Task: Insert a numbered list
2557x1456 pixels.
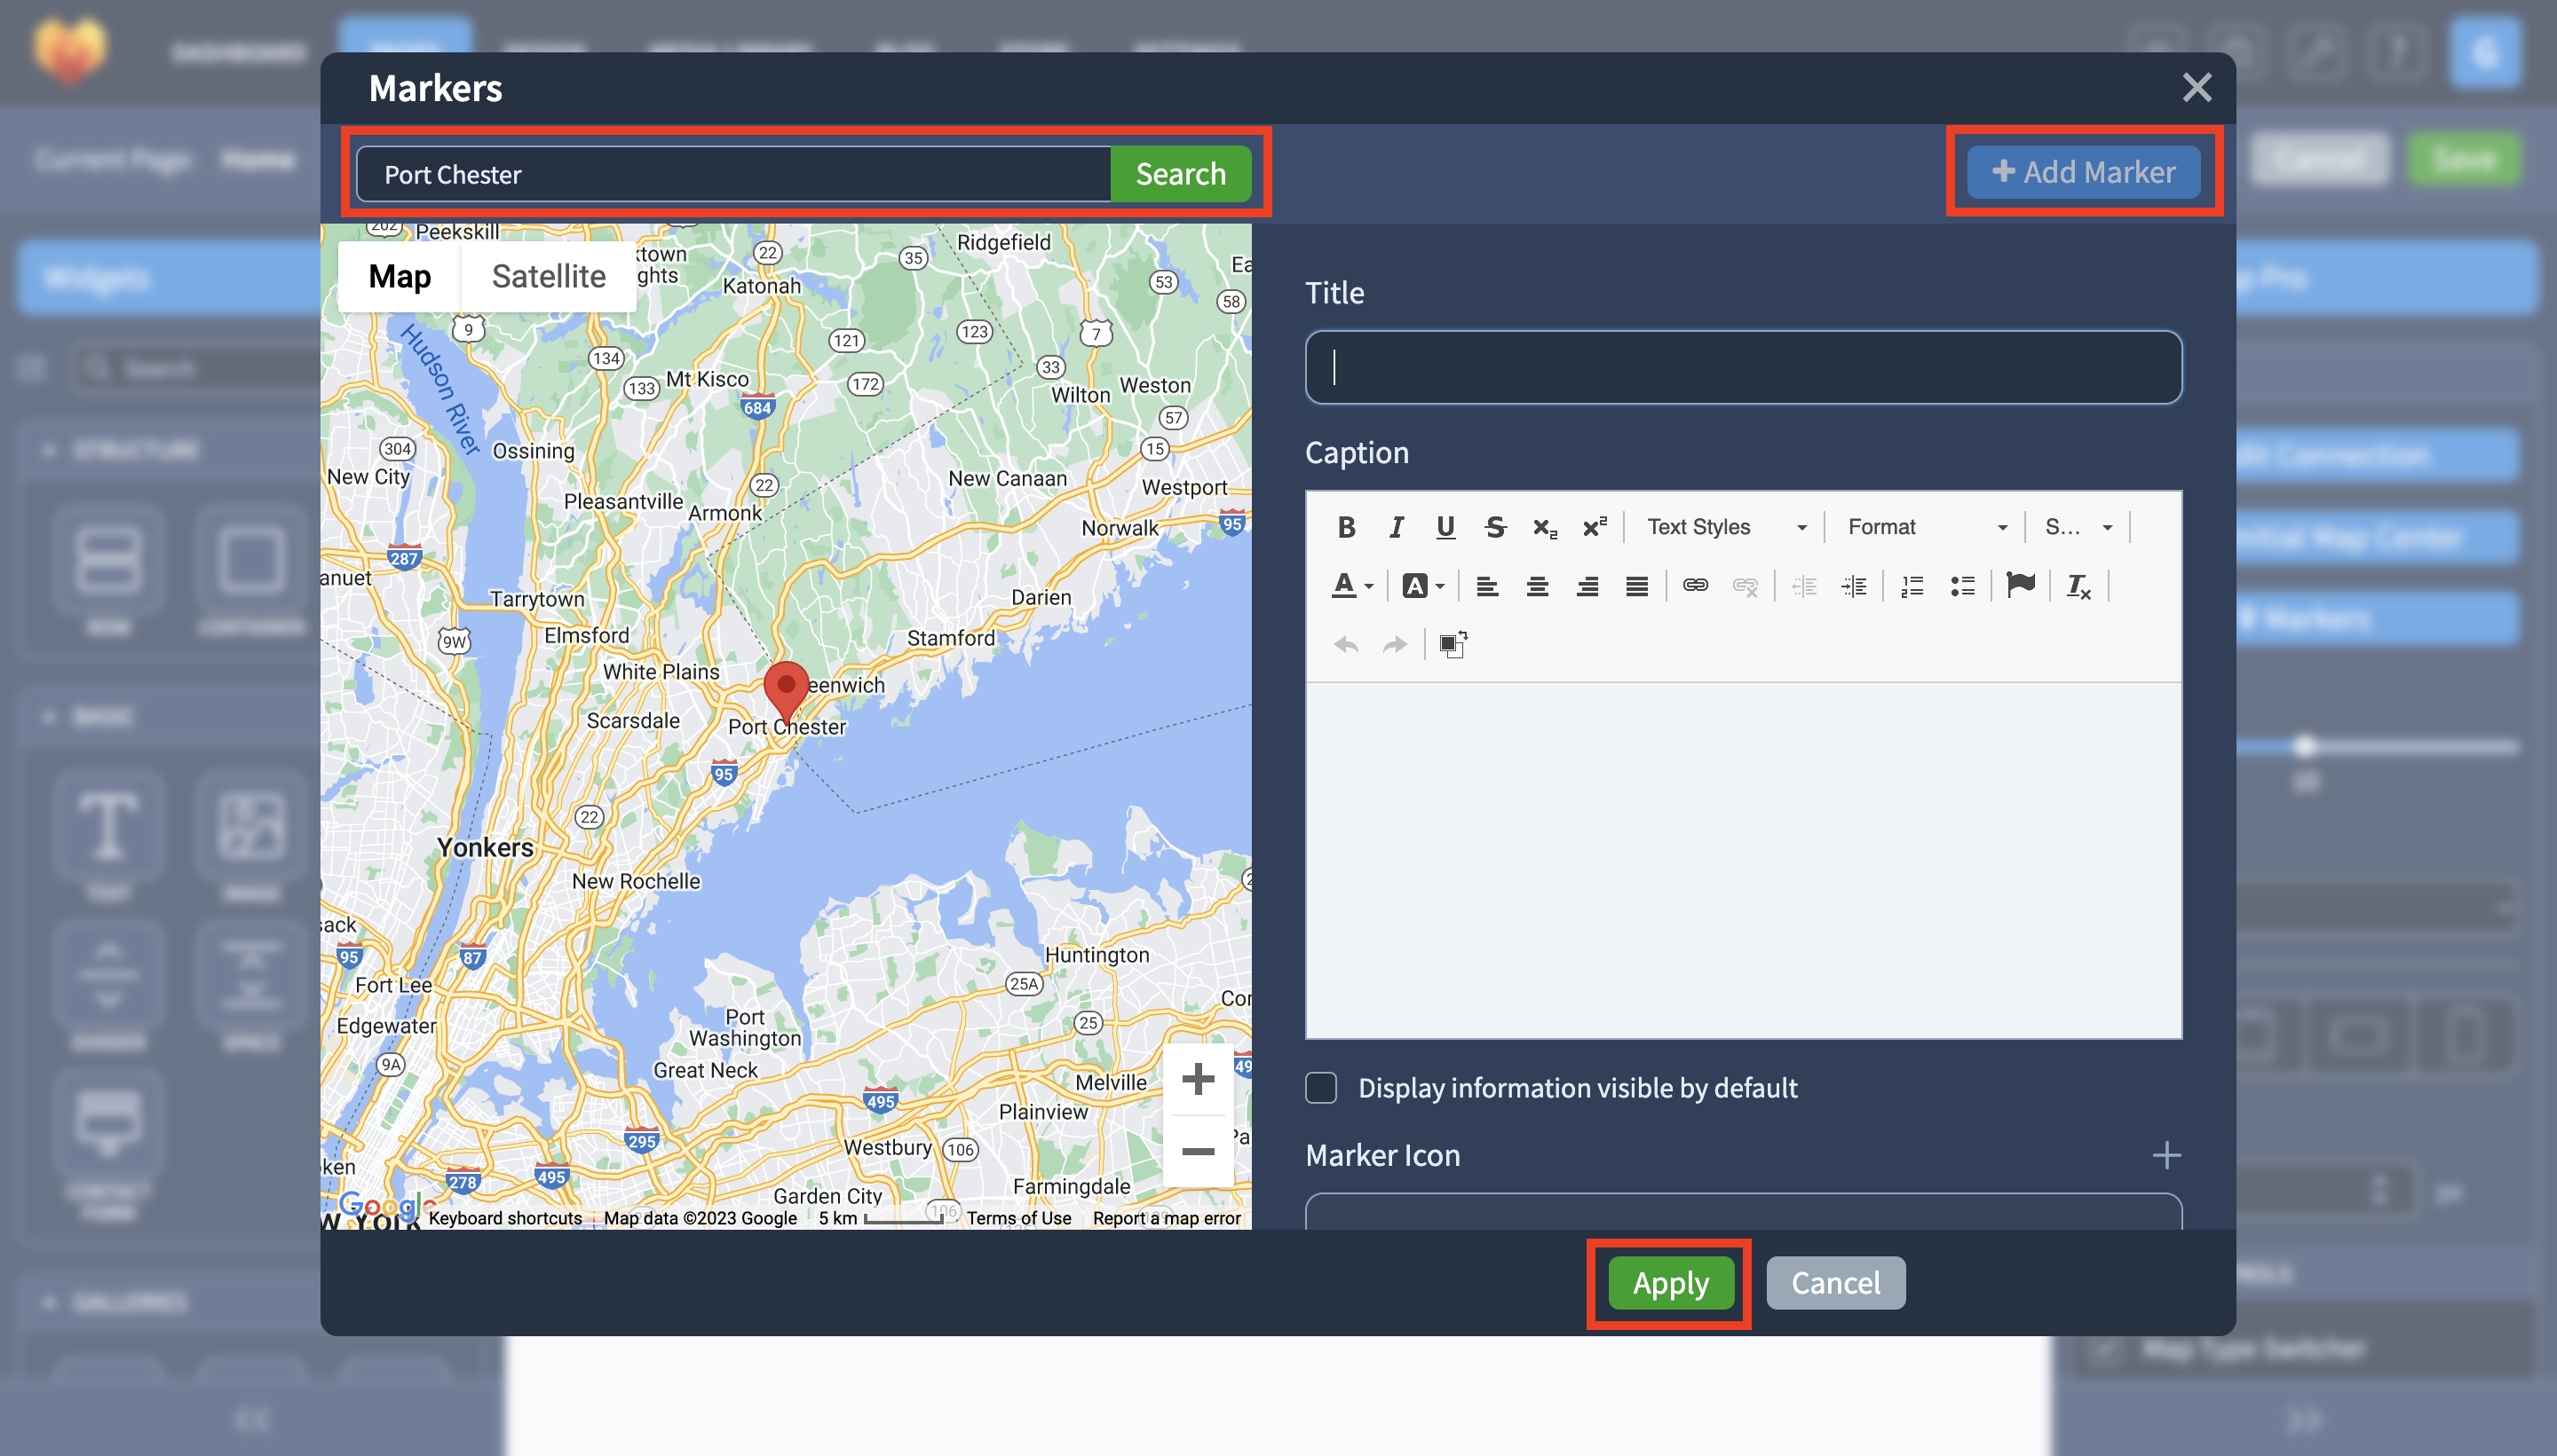Action: click(x=1912, y=586)
